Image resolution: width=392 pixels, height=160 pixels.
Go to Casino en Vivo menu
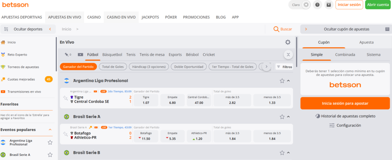121,17
